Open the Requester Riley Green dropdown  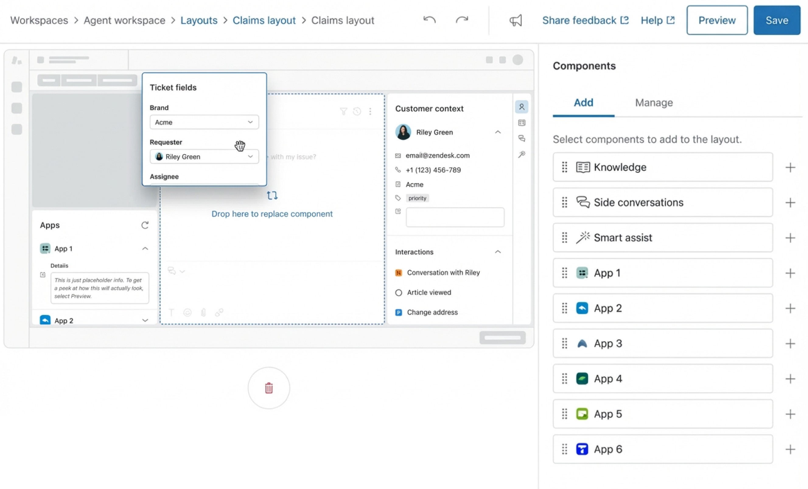[204, 156]
